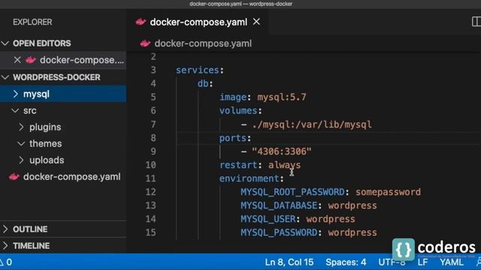Select the plugins folder label
Image resolution: width=481 pixels, height=270 pixels.
pyautogui.click(x=45, y=127)
